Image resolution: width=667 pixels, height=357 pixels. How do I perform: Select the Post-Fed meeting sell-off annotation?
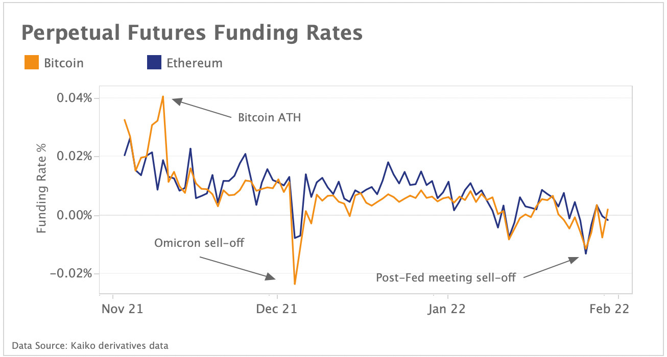(446, 278)
